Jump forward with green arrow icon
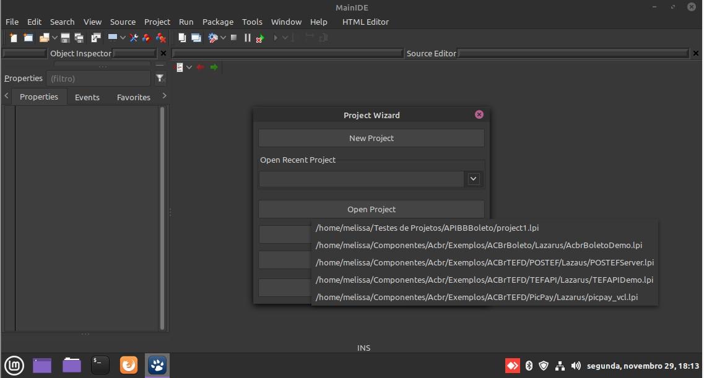Viewport: 704px width, 378px height. [214, 67]
